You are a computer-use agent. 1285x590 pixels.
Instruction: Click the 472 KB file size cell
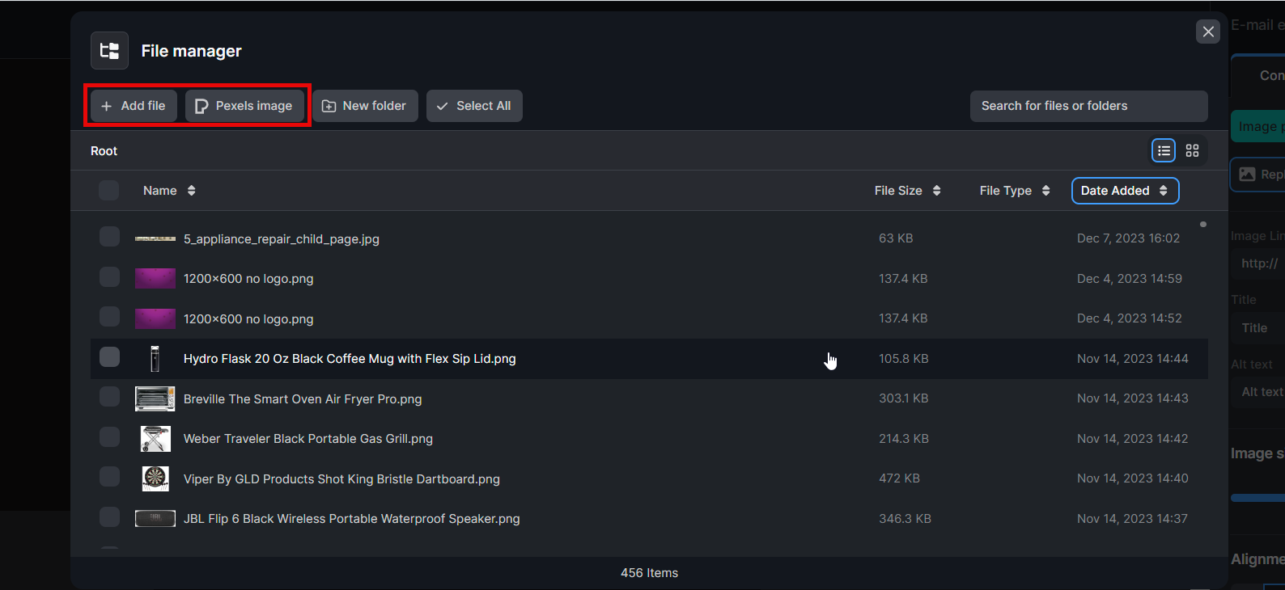[899, 478]
